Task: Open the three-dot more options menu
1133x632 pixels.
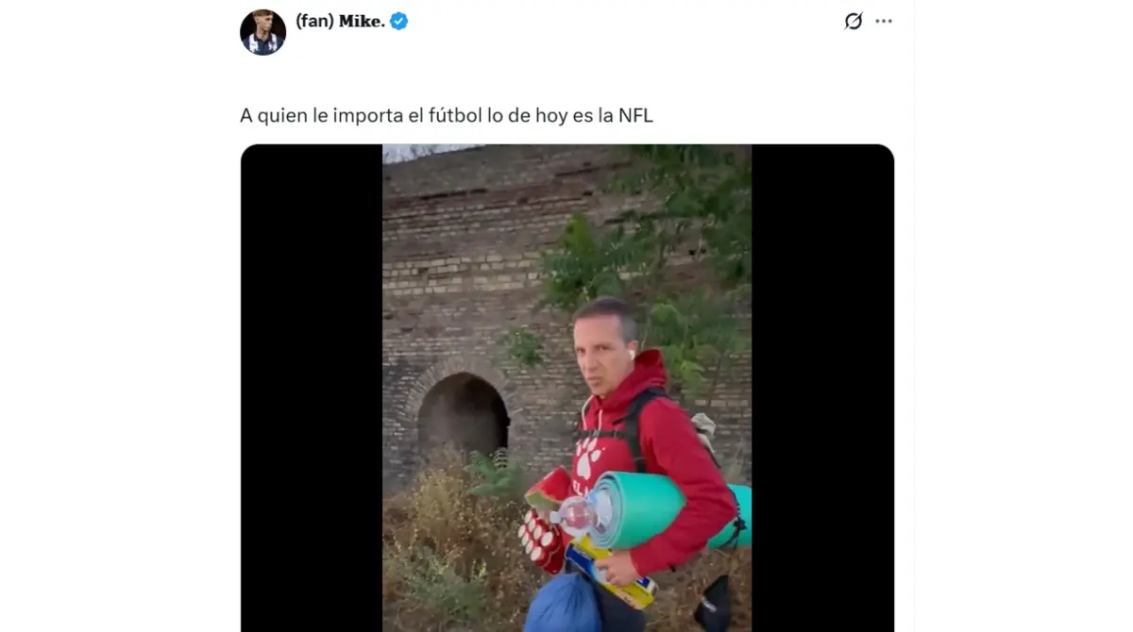Action: pyautogui.click(x=884, y=21)
